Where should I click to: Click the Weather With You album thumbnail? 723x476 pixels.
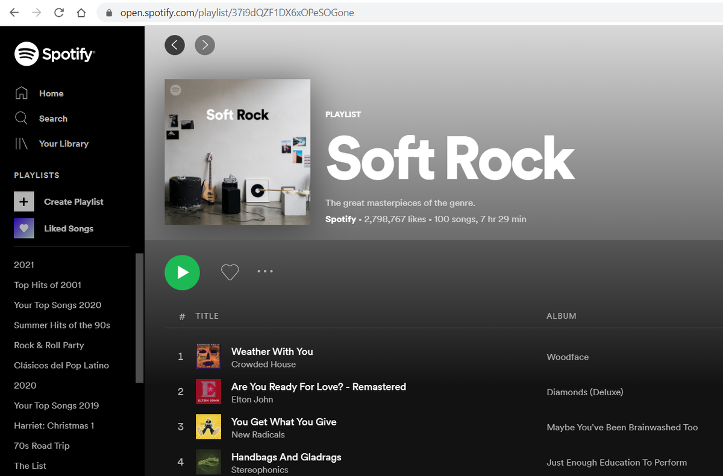click(208, 356)
